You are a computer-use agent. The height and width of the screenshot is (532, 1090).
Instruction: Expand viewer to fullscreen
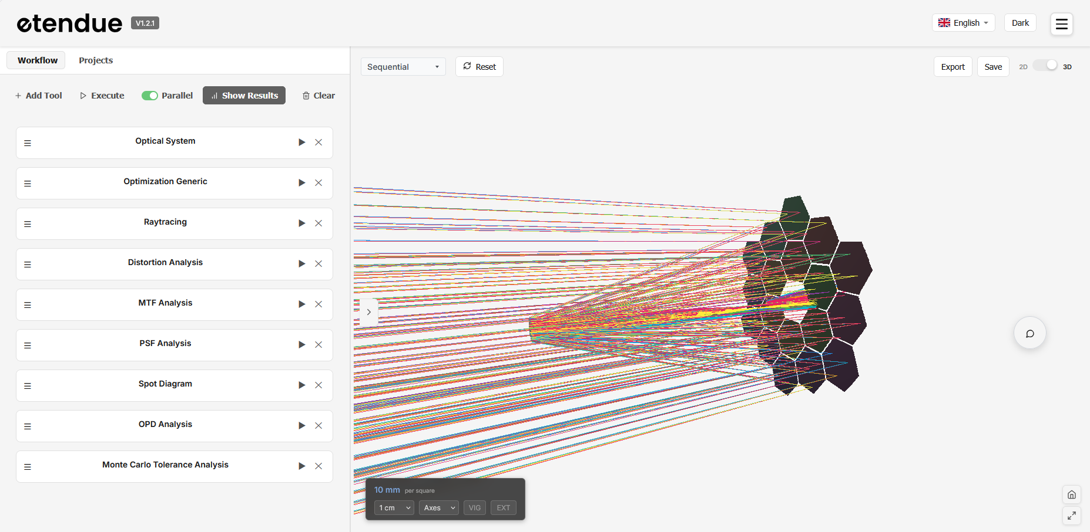coord(1071,516)
